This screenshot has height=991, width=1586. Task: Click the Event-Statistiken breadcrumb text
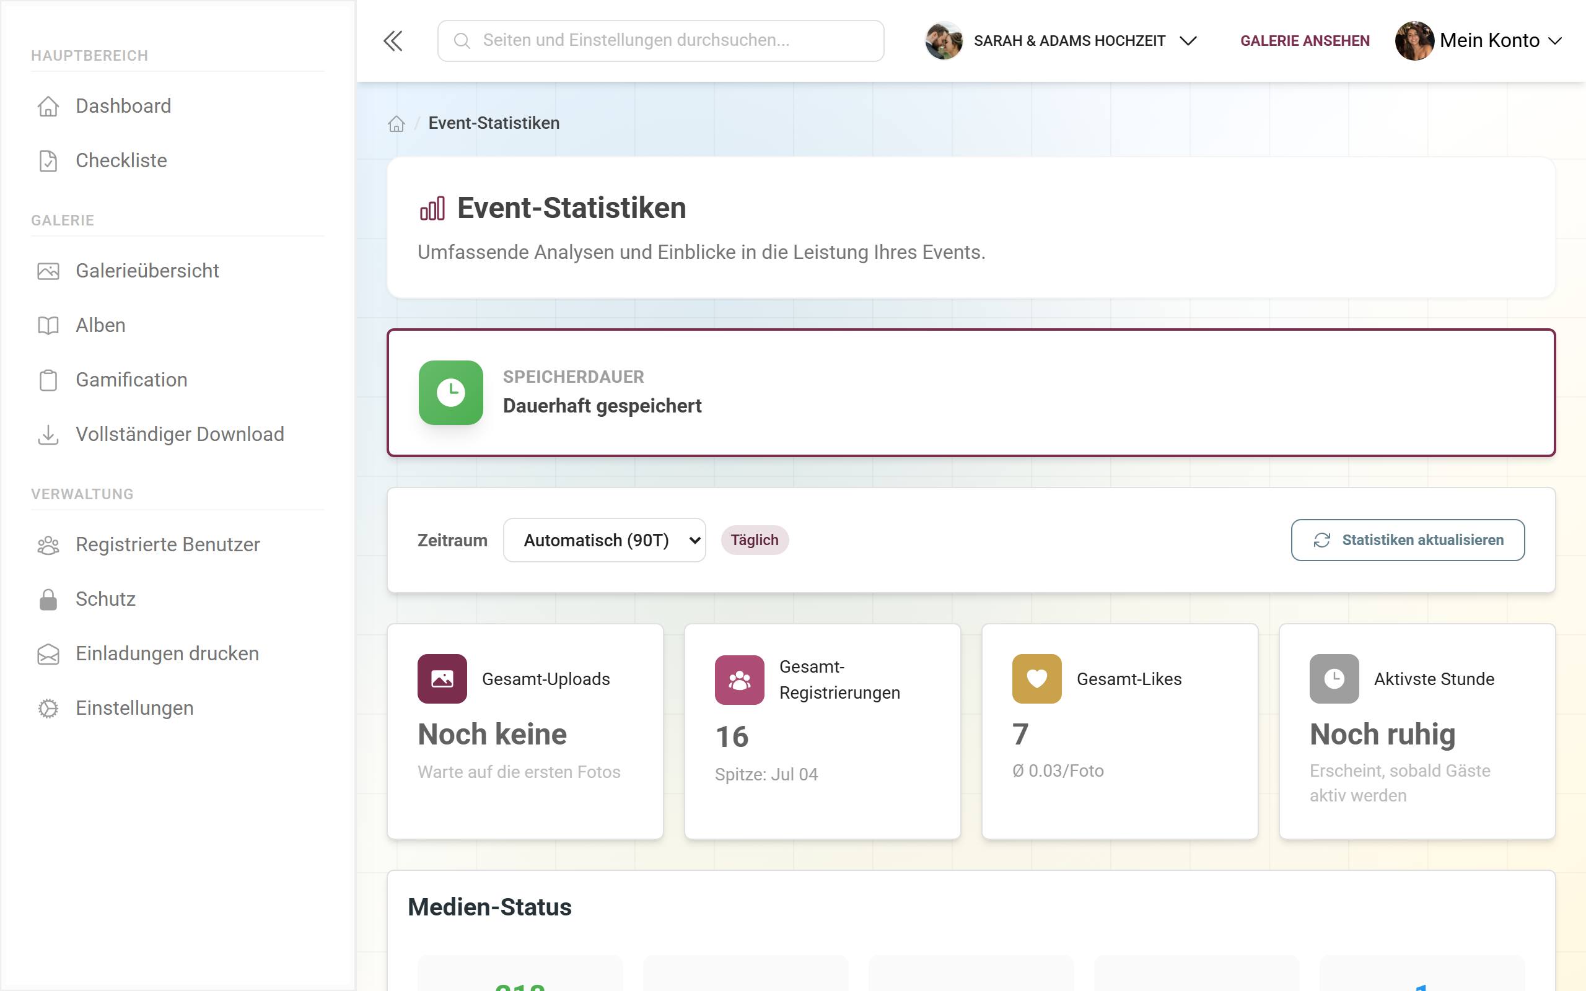pyautogui.click(x=494, y=123)
